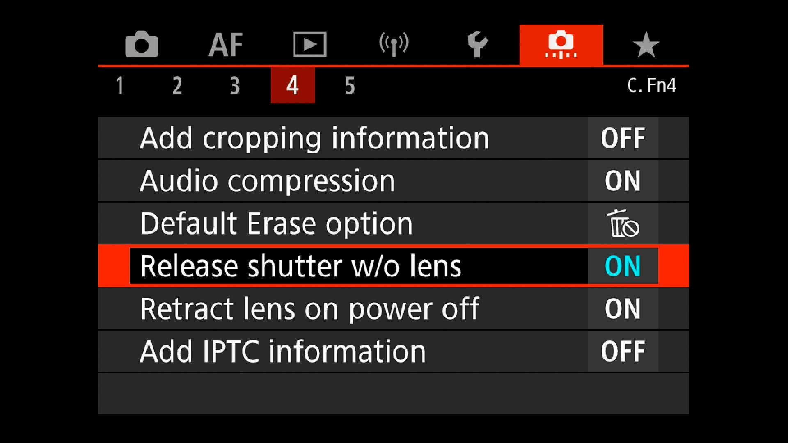Switch to custom function page 5
The width and height of the screenshot is (788, 443).
[349, 86]
